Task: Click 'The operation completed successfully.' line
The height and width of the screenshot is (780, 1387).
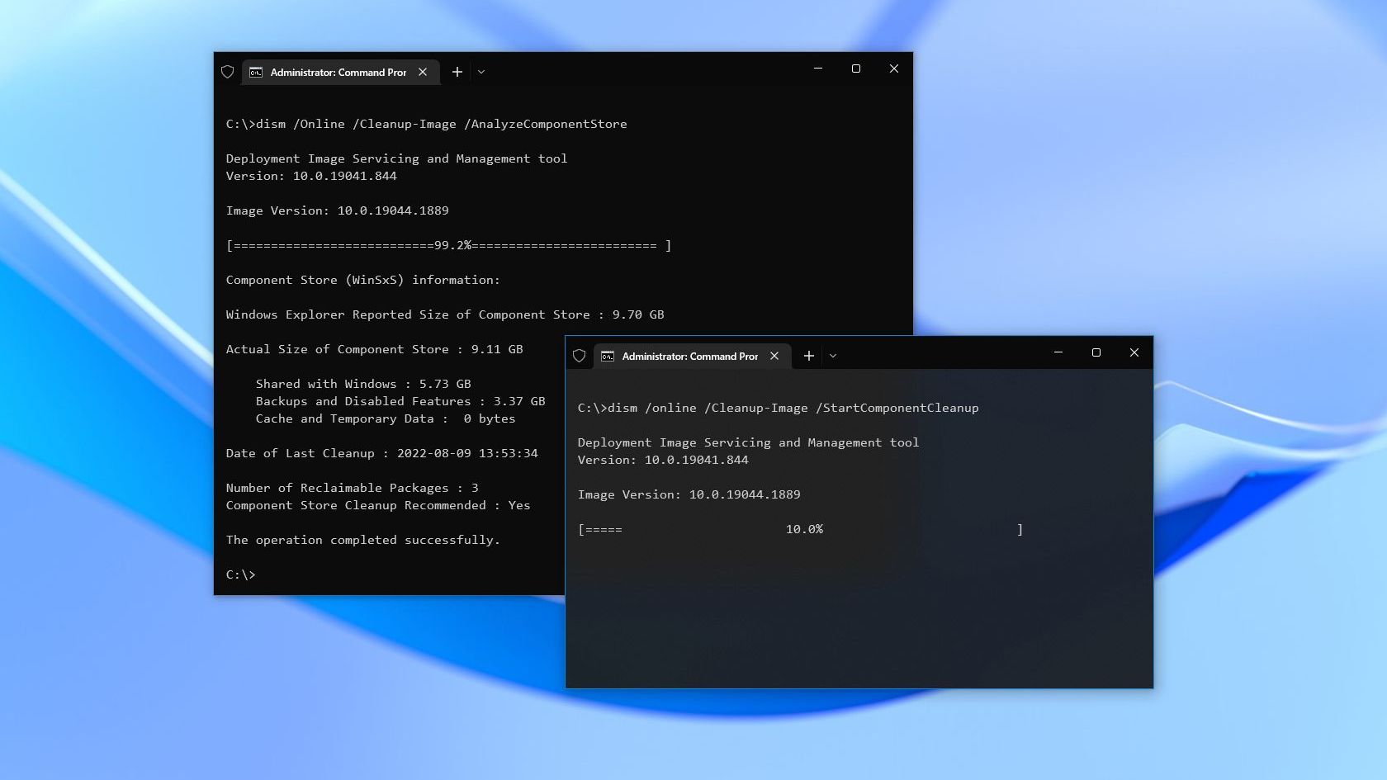Action: 363,540
